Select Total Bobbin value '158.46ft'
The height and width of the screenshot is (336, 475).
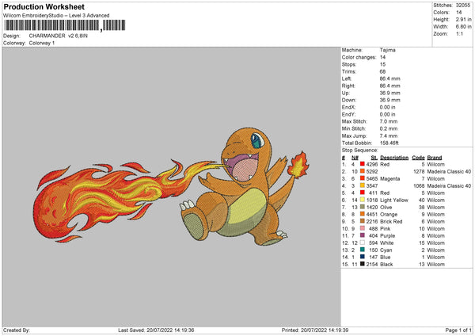pos(389,143)
